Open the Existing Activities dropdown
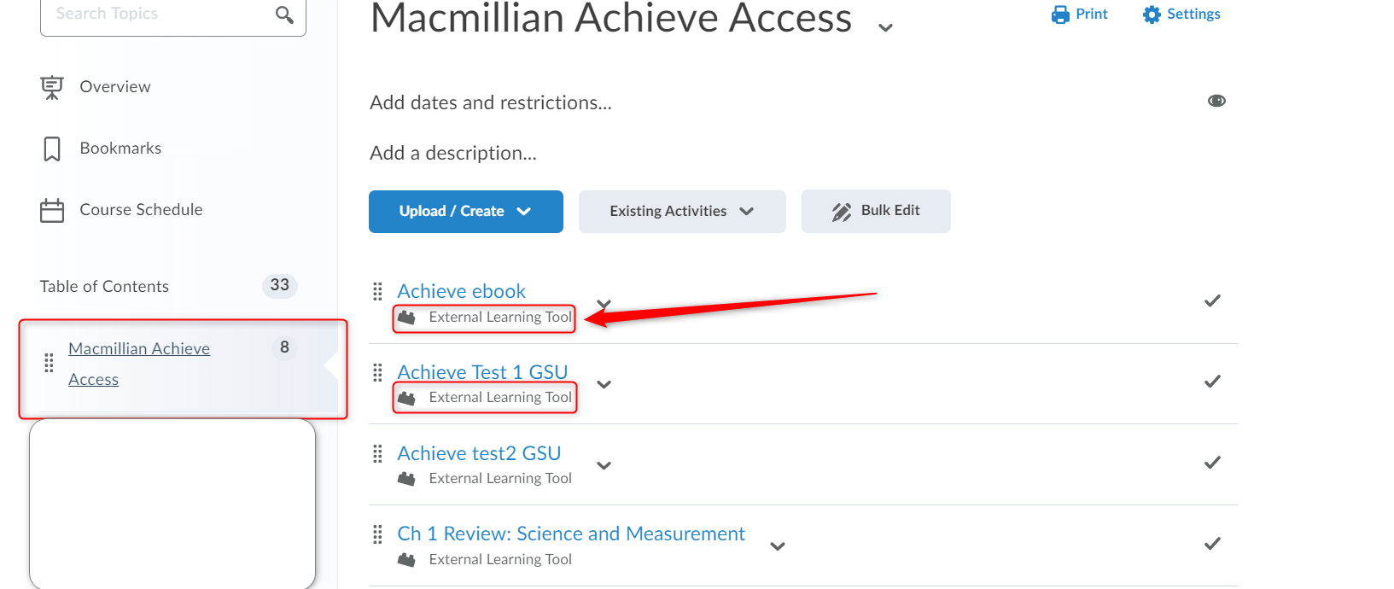 (x=682, y=212)
